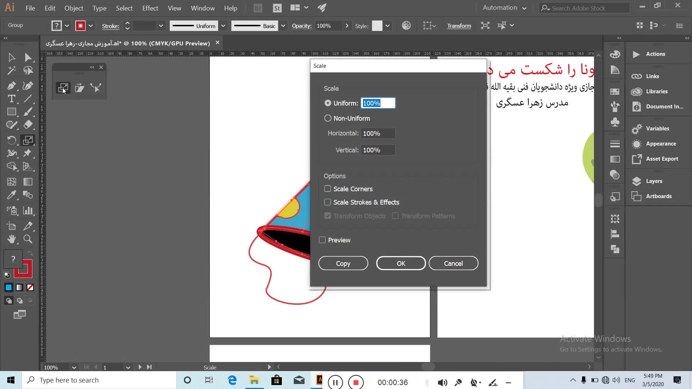The width and height of the screenshot is (692, 389).
Task: Open the Automation workspace dropdown
Action: point(505,8)
